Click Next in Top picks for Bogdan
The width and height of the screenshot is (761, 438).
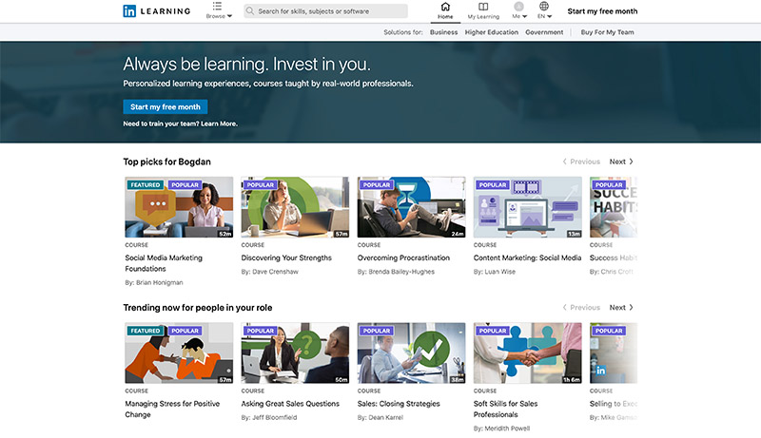point(621,162)
